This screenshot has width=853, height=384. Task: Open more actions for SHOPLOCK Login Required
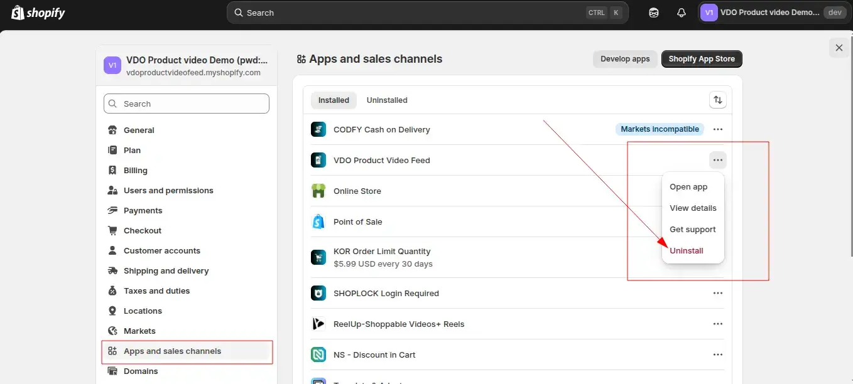(x=718, y=293)
